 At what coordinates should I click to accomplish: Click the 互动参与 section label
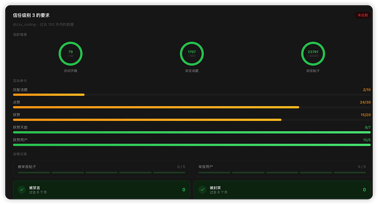[x=20, y=81]
